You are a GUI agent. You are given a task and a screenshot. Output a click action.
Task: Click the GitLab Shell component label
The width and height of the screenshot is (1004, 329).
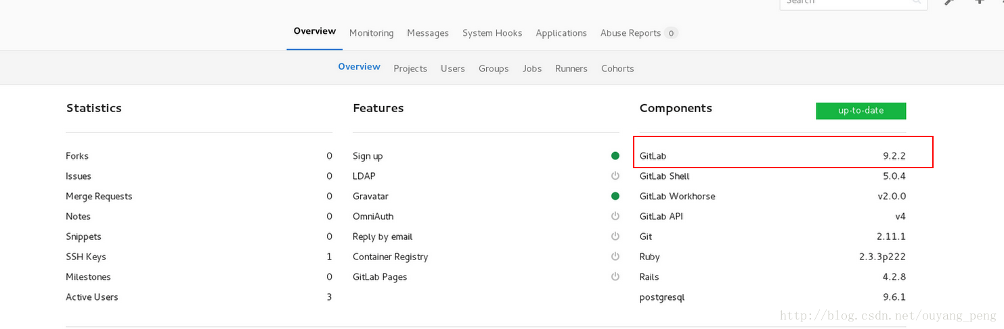(664, 176)
